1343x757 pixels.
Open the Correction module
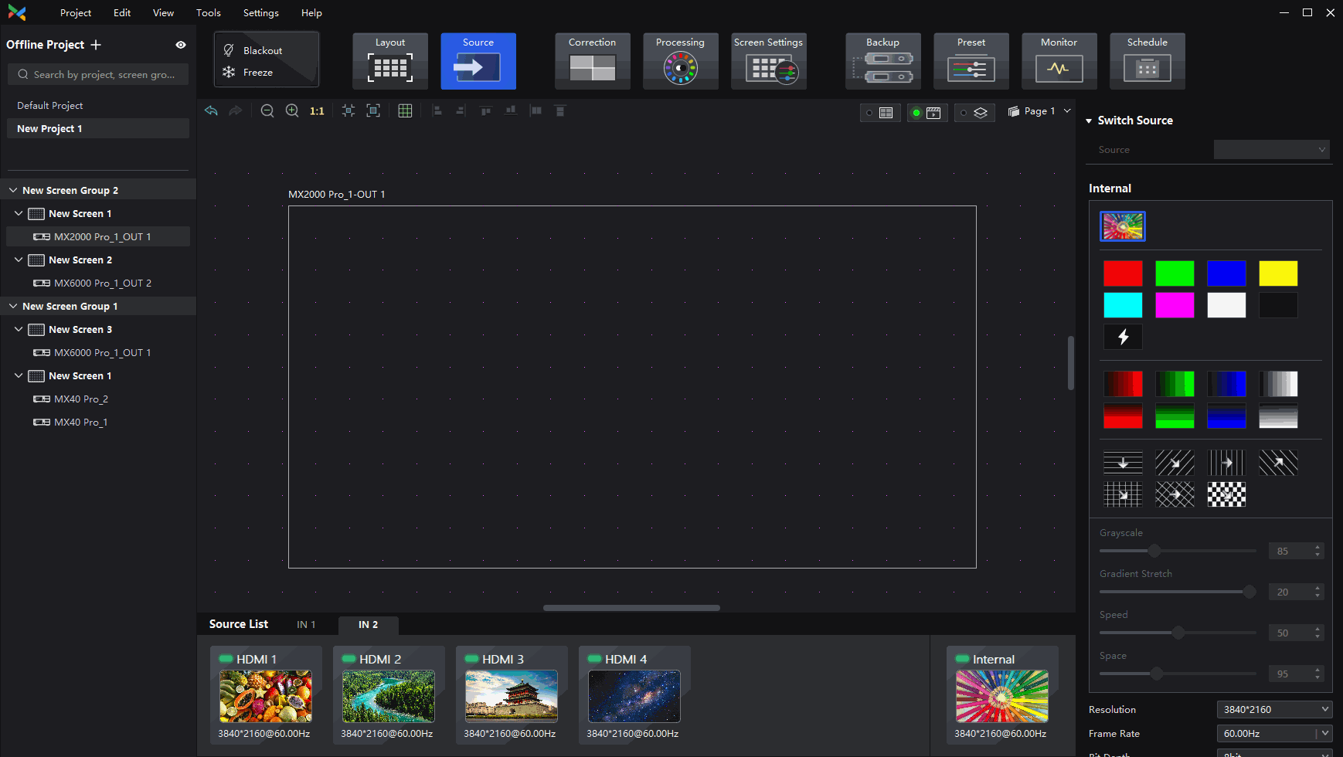[x=593, y=61]
